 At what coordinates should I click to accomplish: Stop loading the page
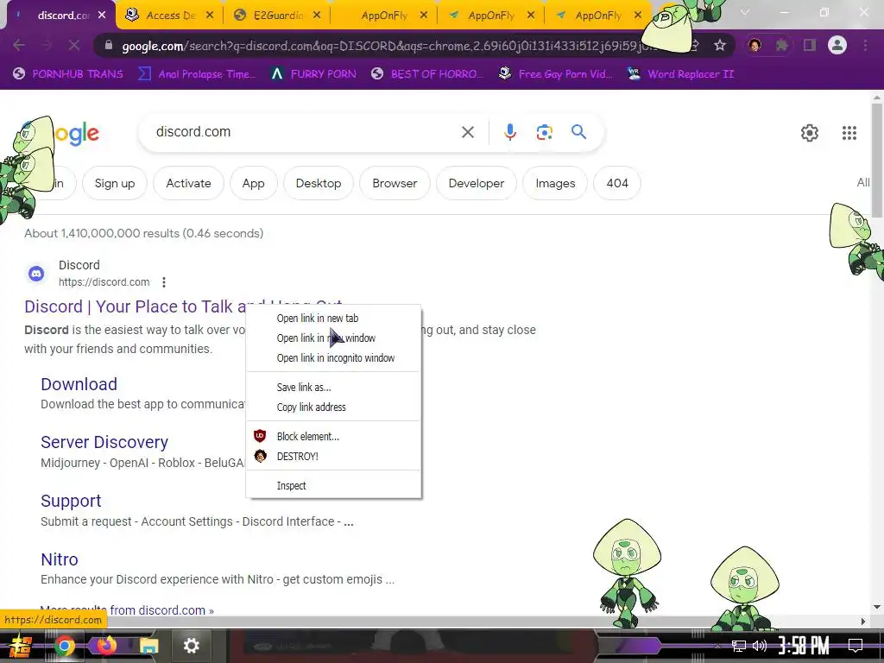(74, 45)
